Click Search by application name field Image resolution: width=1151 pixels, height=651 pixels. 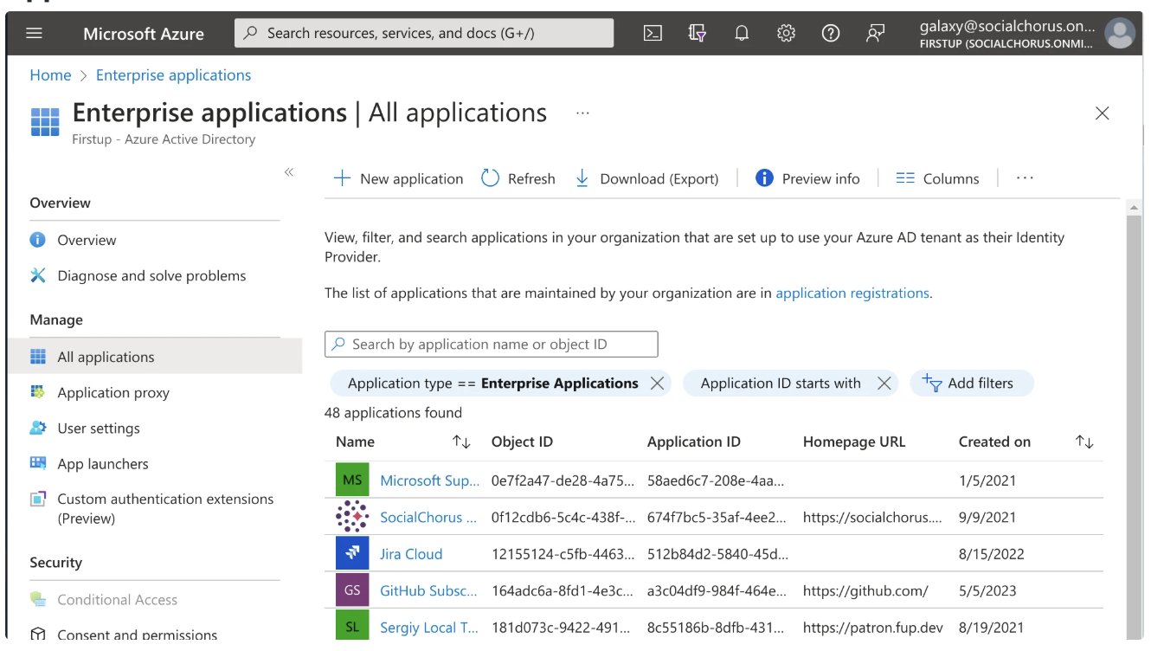[x=492, y=345]
